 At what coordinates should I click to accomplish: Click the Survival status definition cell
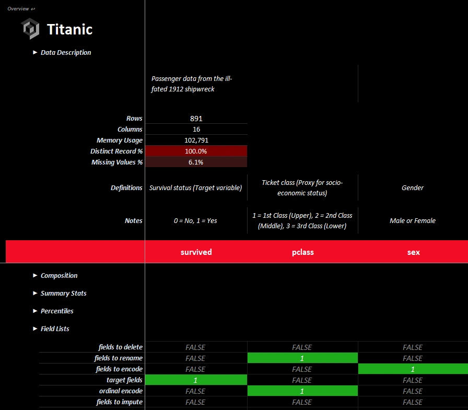pyautogui.click(x=196, y=188)
